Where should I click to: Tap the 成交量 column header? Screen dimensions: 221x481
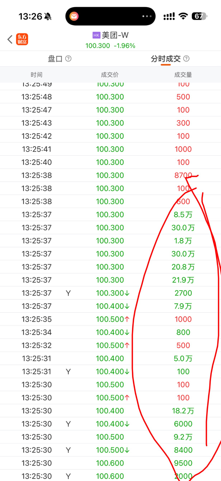tap(183, 75)
